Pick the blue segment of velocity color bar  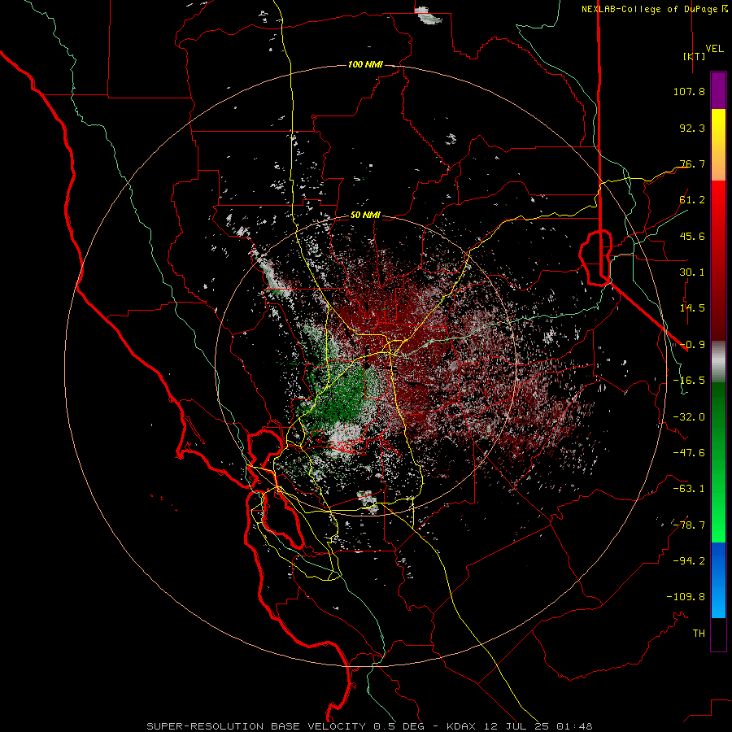[718, 580]
